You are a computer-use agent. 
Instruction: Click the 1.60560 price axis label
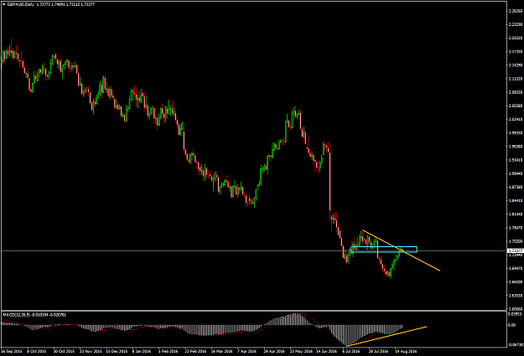click(x=516, y=309)
